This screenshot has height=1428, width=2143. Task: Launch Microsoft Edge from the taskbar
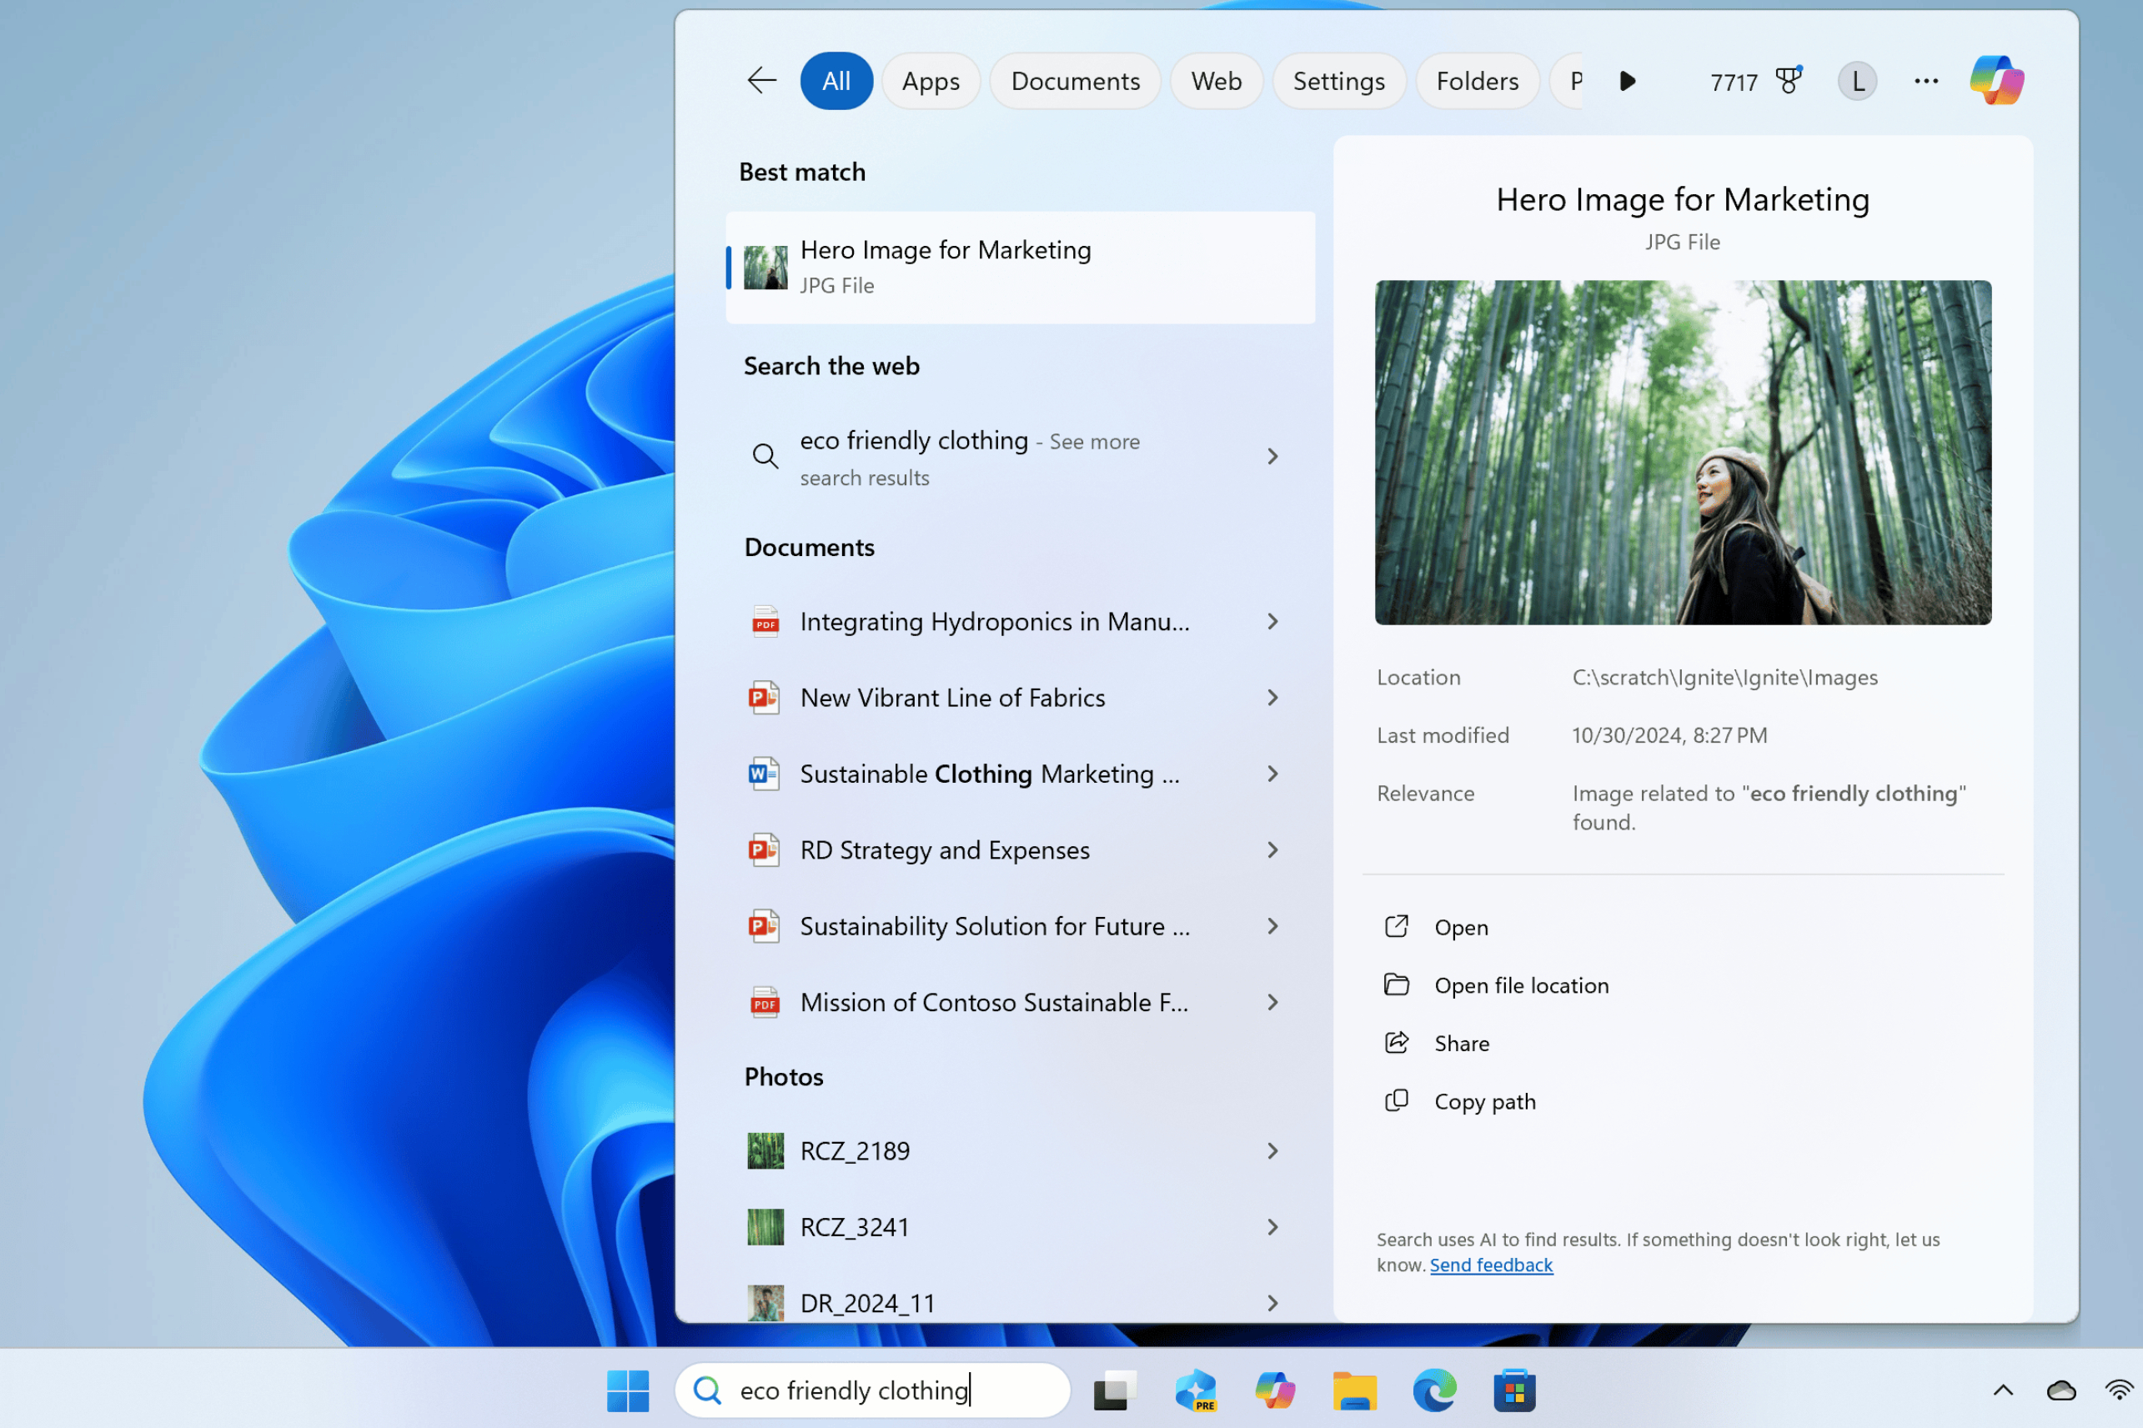(1434, 1390)
